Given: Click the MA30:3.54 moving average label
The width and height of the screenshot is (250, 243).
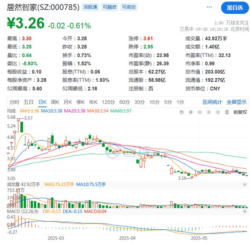Looking at the screenshot, I should pos(98,111).
